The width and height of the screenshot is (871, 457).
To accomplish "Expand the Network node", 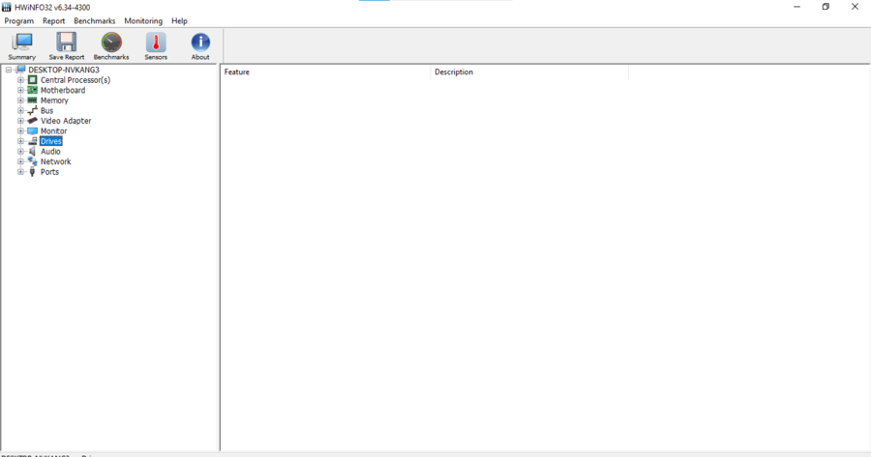I will (20, 161).
